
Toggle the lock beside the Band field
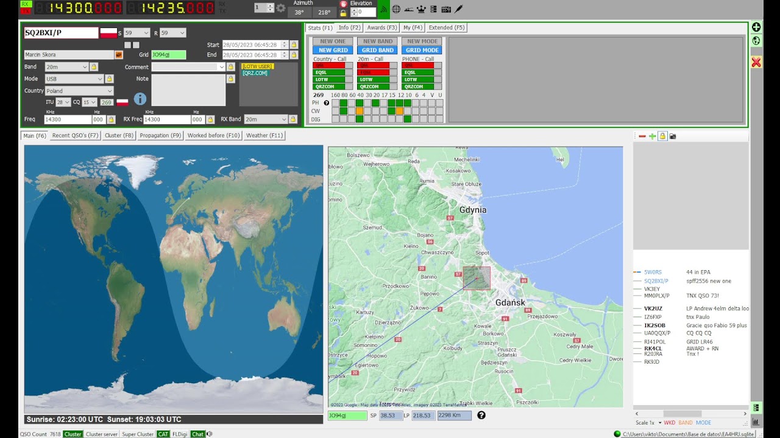pos(94,67)
